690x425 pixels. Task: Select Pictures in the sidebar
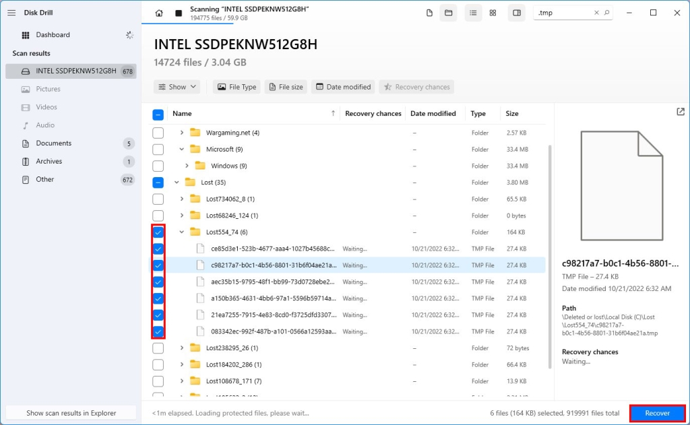(x=49, y=88)
